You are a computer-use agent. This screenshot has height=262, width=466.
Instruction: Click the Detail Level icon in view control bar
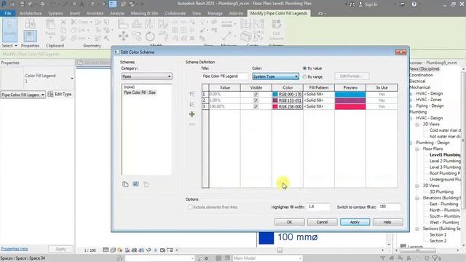pyautogui.click(x=106, y=250)
